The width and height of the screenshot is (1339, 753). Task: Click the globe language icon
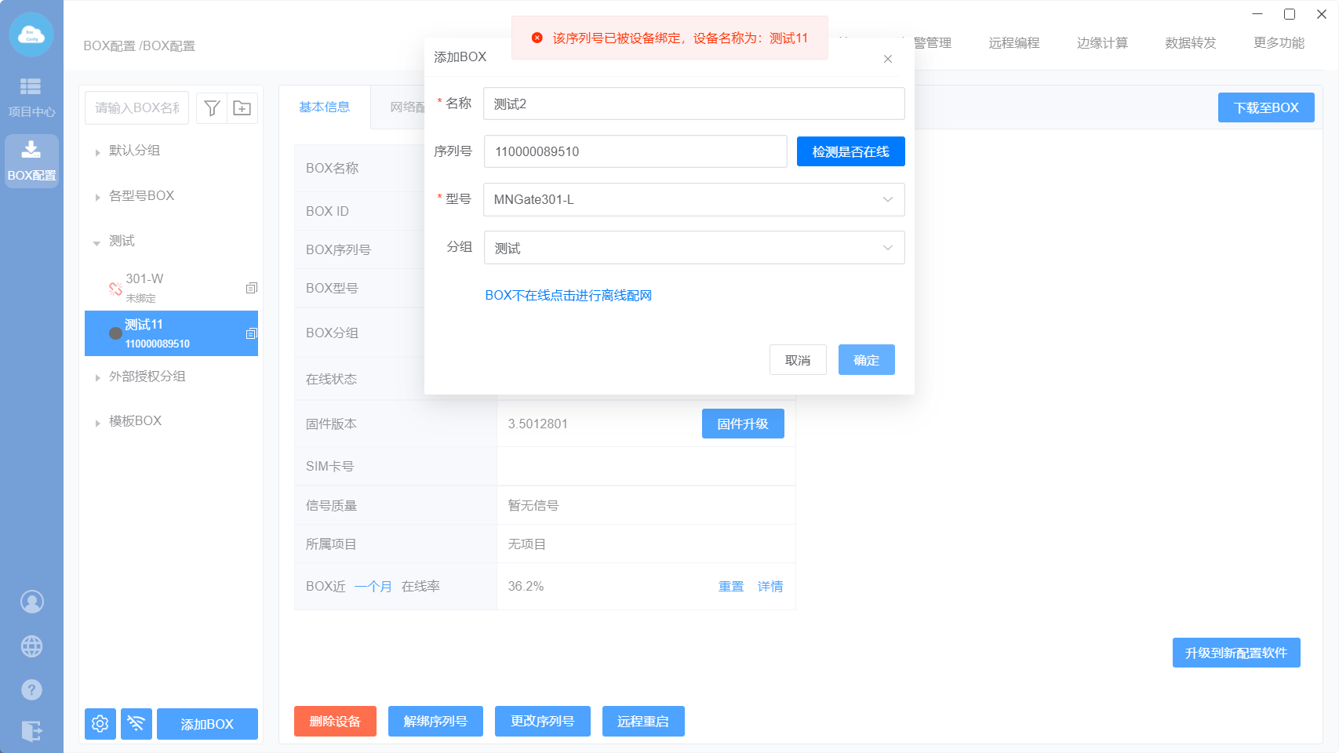31,646
